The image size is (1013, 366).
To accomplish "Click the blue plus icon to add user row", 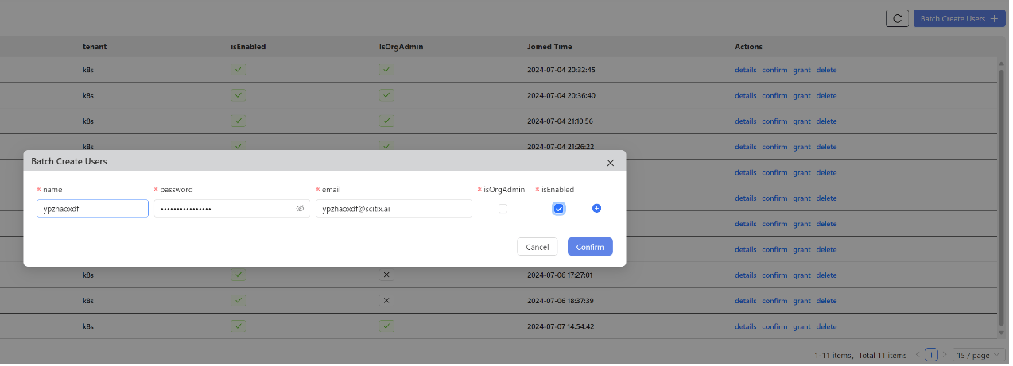I will [597, 208].
